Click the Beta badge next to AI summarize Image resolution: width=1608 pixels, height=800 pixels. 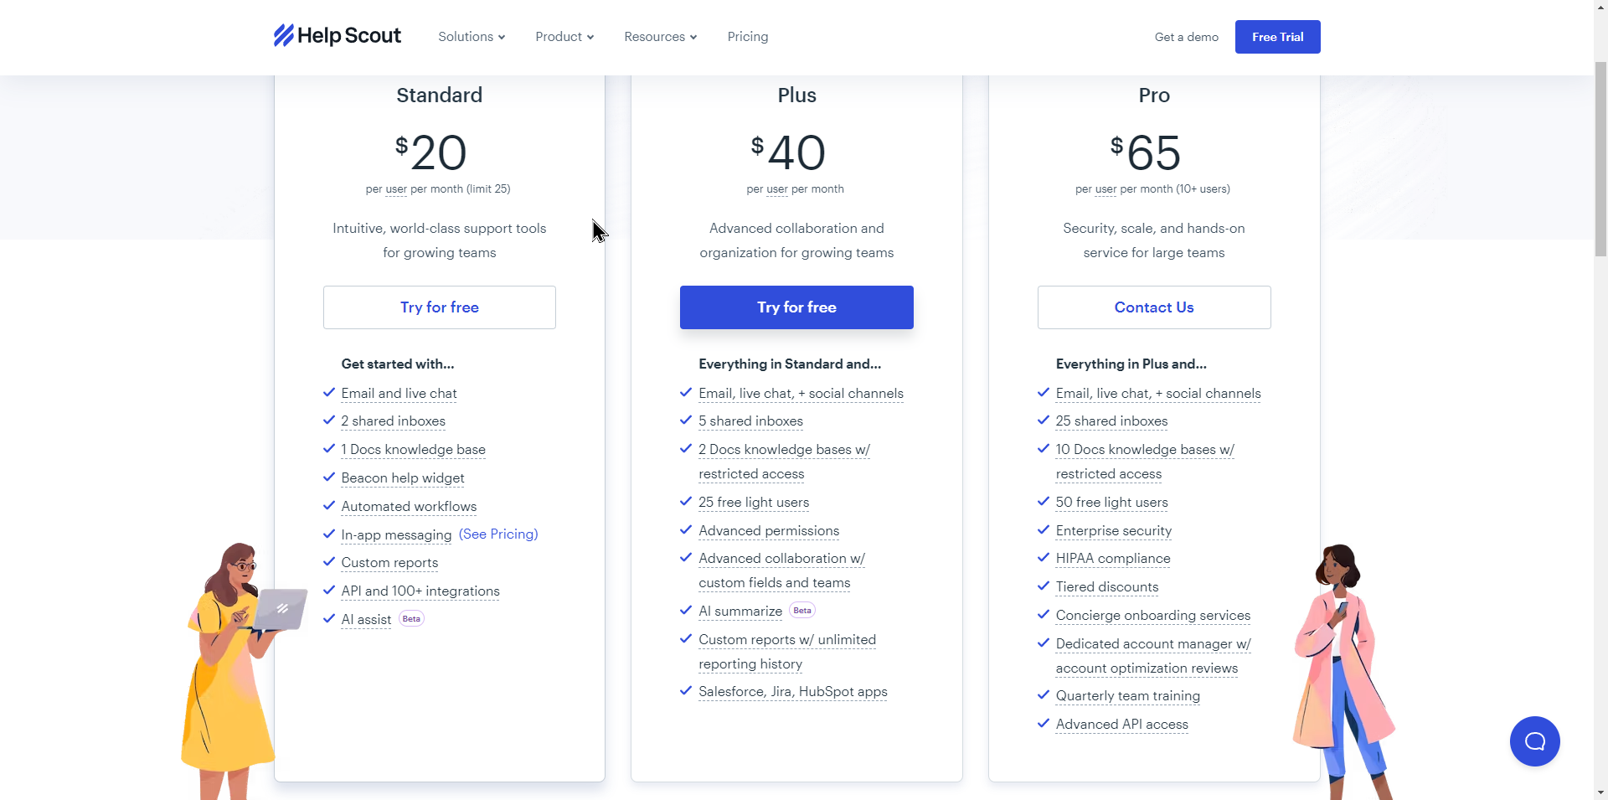coord(801,611)
